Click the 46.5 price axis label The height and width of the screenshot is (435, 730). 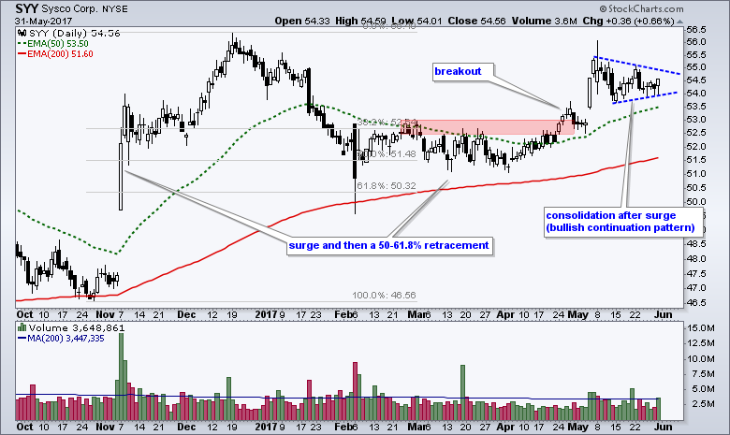pyautogui.click(x=696, y=303)
